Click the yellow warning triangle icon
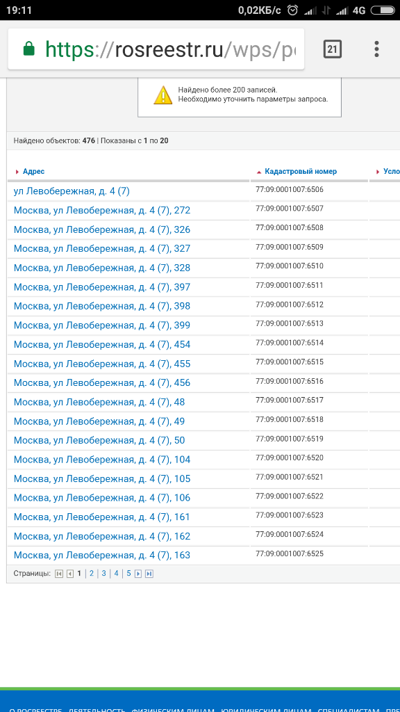The height and width of the screenshot is (712, 400). pos(162,95)
